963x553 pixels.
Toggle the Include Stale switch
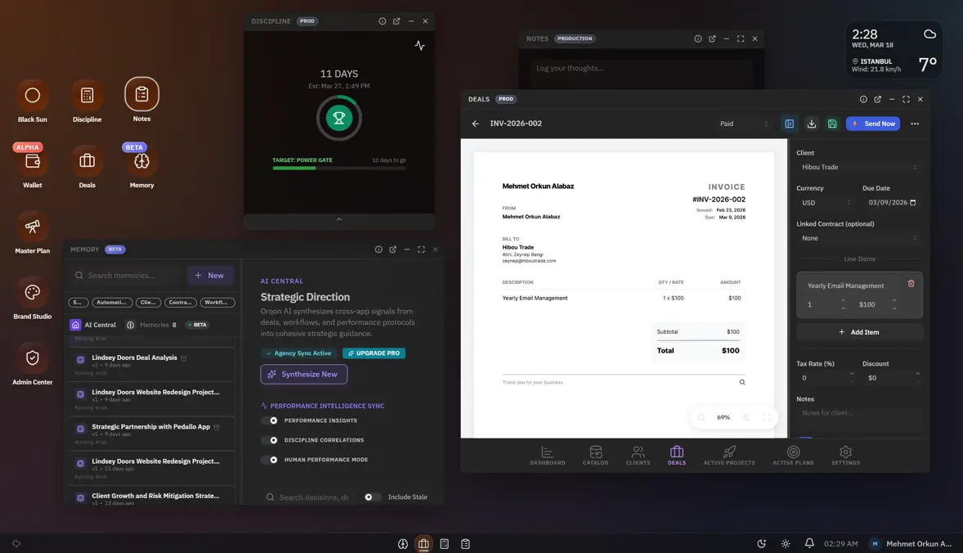(x=372, y=497)
